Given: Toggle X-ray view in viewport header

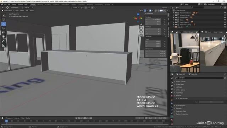Looking at the screenshot, I should (155, 11).
